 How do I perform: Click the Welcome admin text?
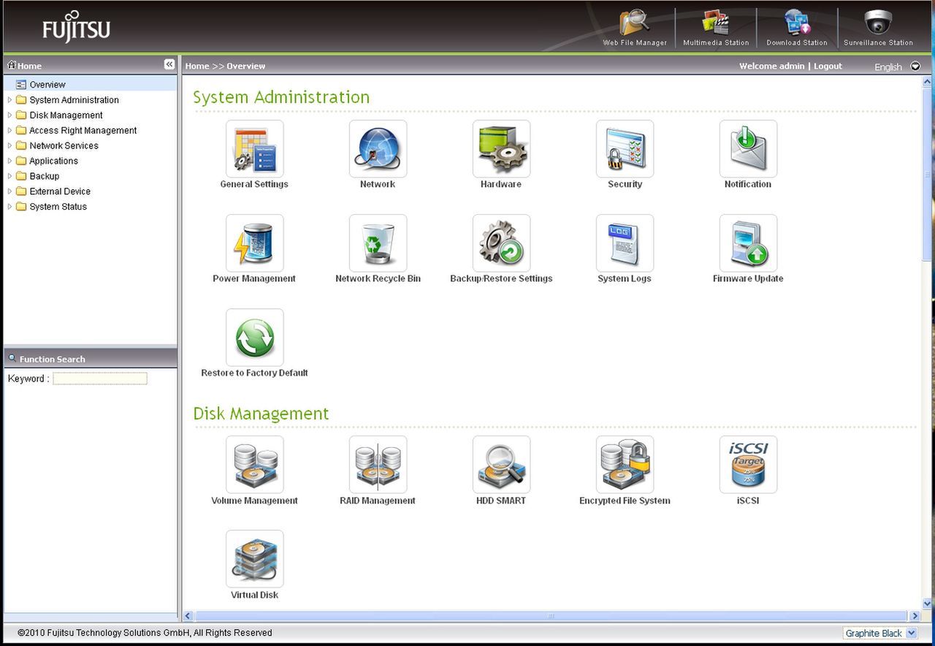pos(771,66)
